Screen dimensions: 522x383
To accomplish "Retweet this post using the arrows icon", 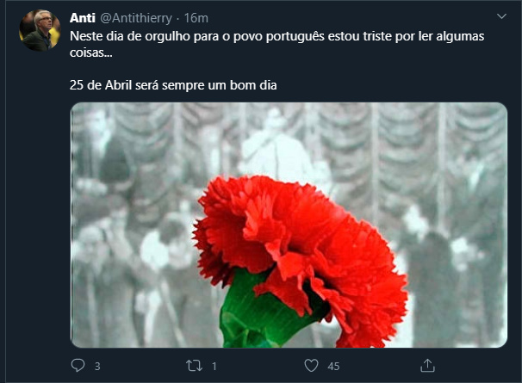I will click(x=194, y=366).
